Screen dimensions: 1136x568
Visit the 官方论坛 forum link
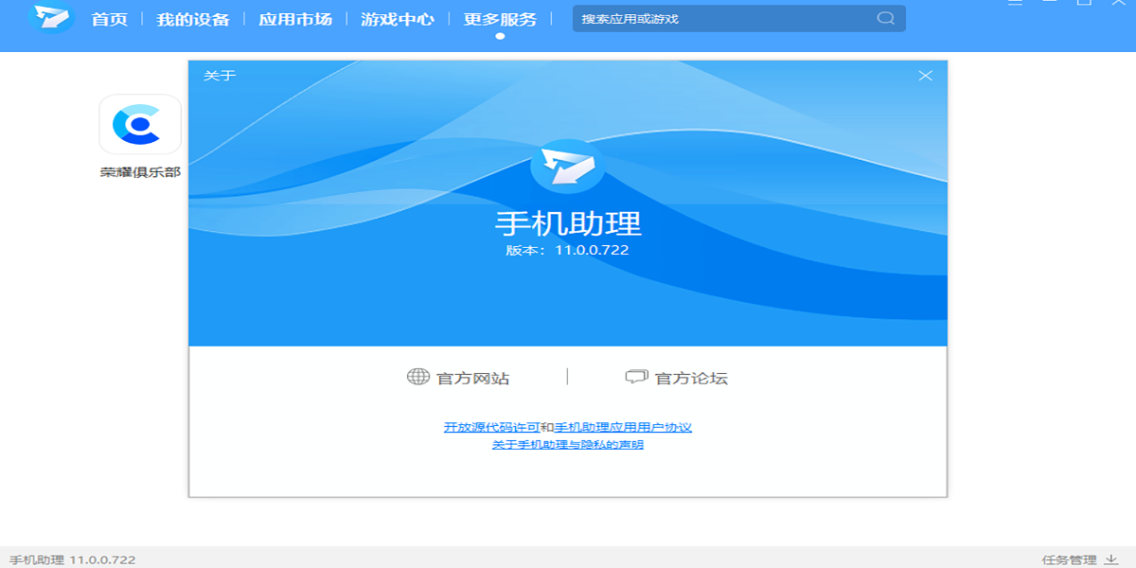[677, 378]
